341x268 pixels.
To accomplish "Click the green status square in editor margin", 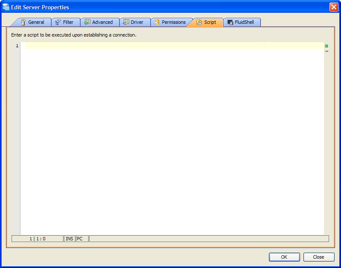I will (x=327, y=46).
